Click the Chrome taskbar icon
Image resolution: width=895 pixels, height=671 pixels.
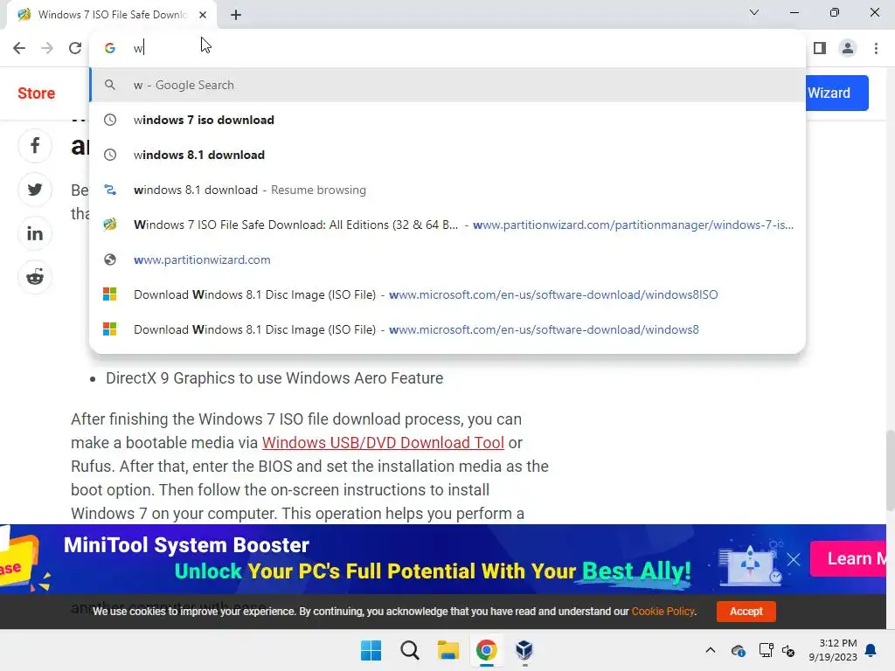tap(486, 650)
